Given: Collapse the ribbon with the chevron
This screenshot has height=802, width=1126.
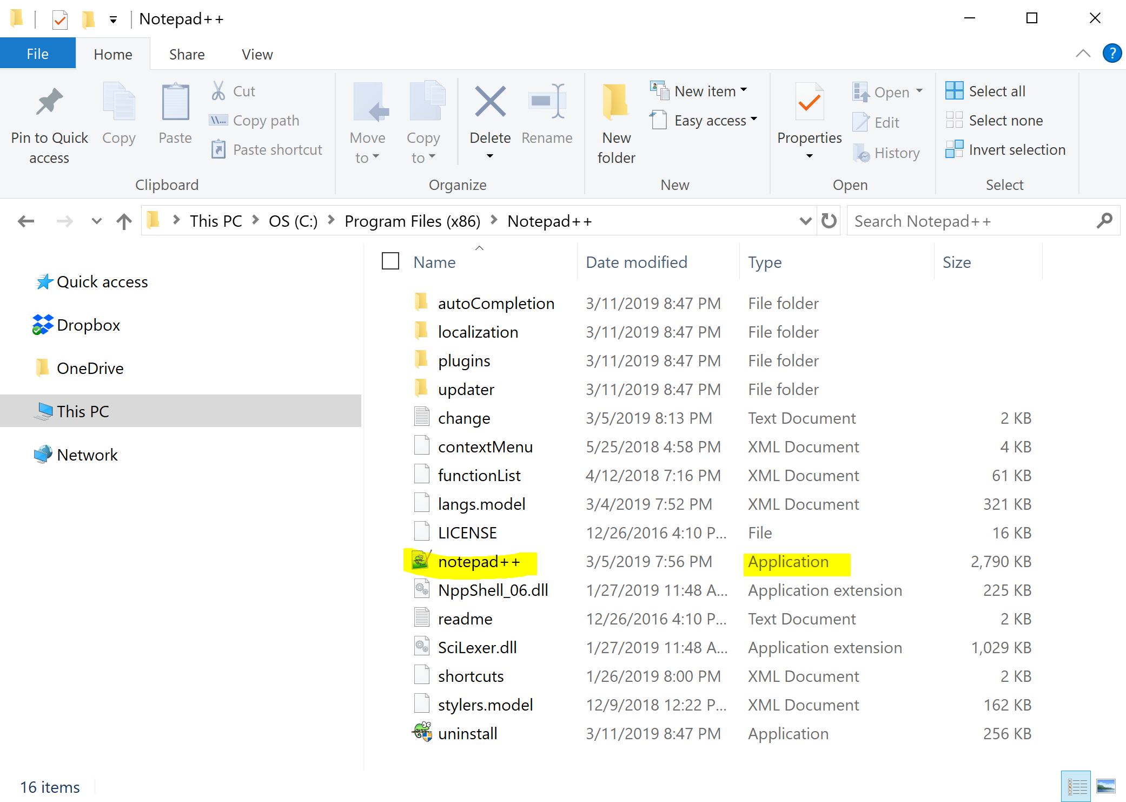Looking at the screenshot, I should click(x=1083, y=54).
